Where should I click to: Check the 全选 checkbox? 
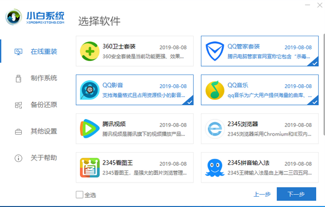[x=79, y=195]
